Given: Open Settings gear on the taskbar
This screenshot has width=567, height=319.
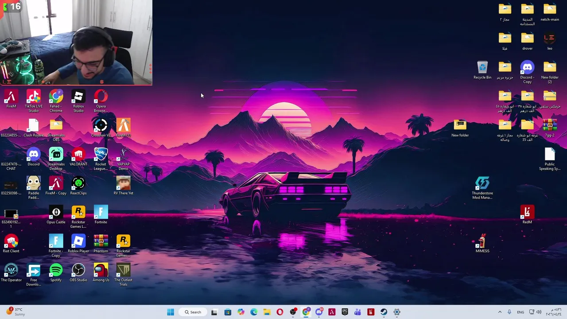Looking at the screenshot, I should point(397,312).
